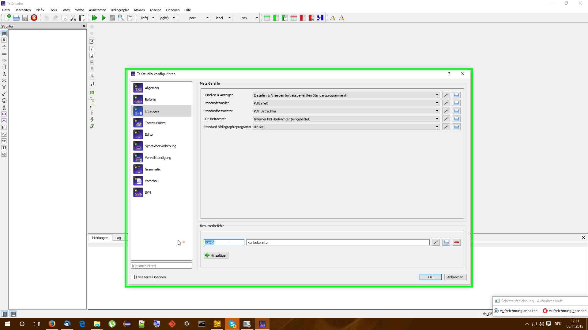This screenshot has height=330, width=588.
Task: Click the smiley symbols sidebar icon
Action: coord(4,101)
